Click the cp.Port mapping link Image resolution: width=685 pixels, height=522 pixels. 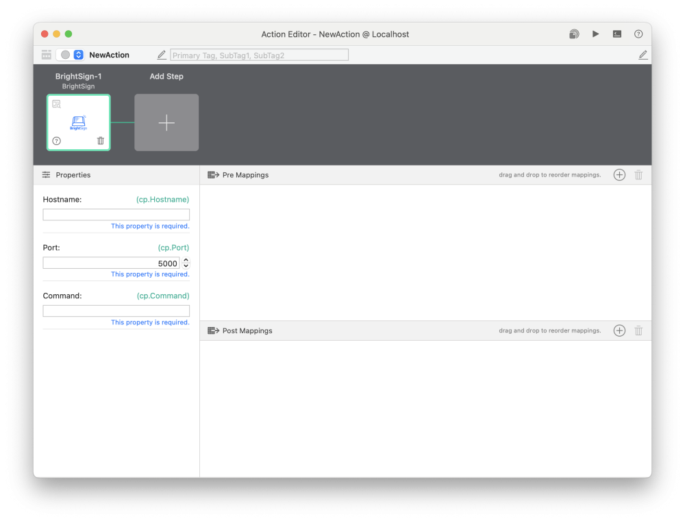click(173, 248)
